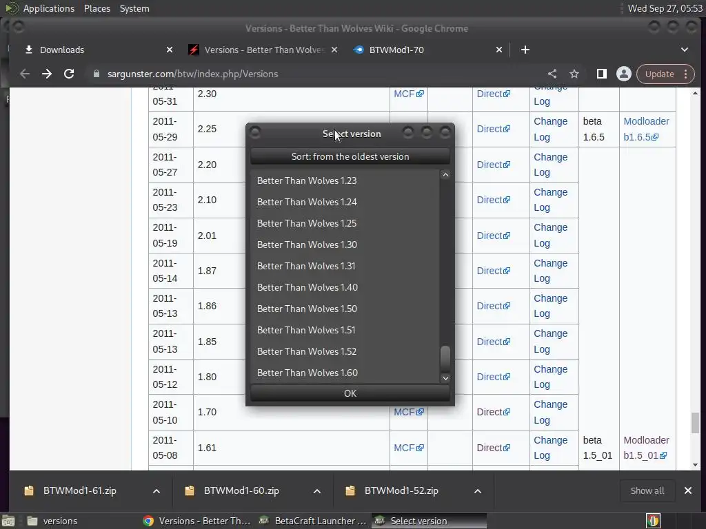Select the Versions - Better Than Wolves tab
The height and width of the screenshot is (529, 706).
tap(263, 50)
